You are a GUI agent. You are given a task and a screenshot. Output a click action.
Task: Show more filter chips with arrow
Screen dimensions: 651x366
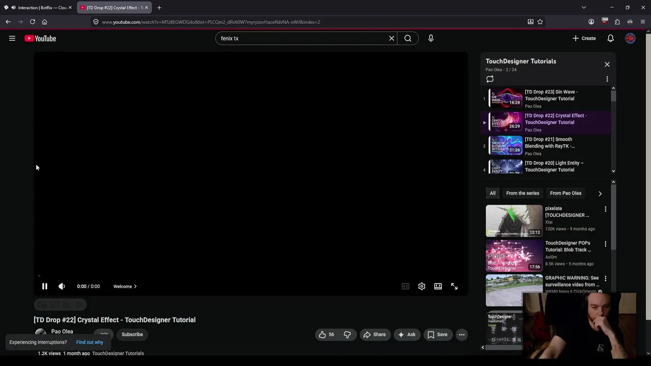click(x=600, y=193)
